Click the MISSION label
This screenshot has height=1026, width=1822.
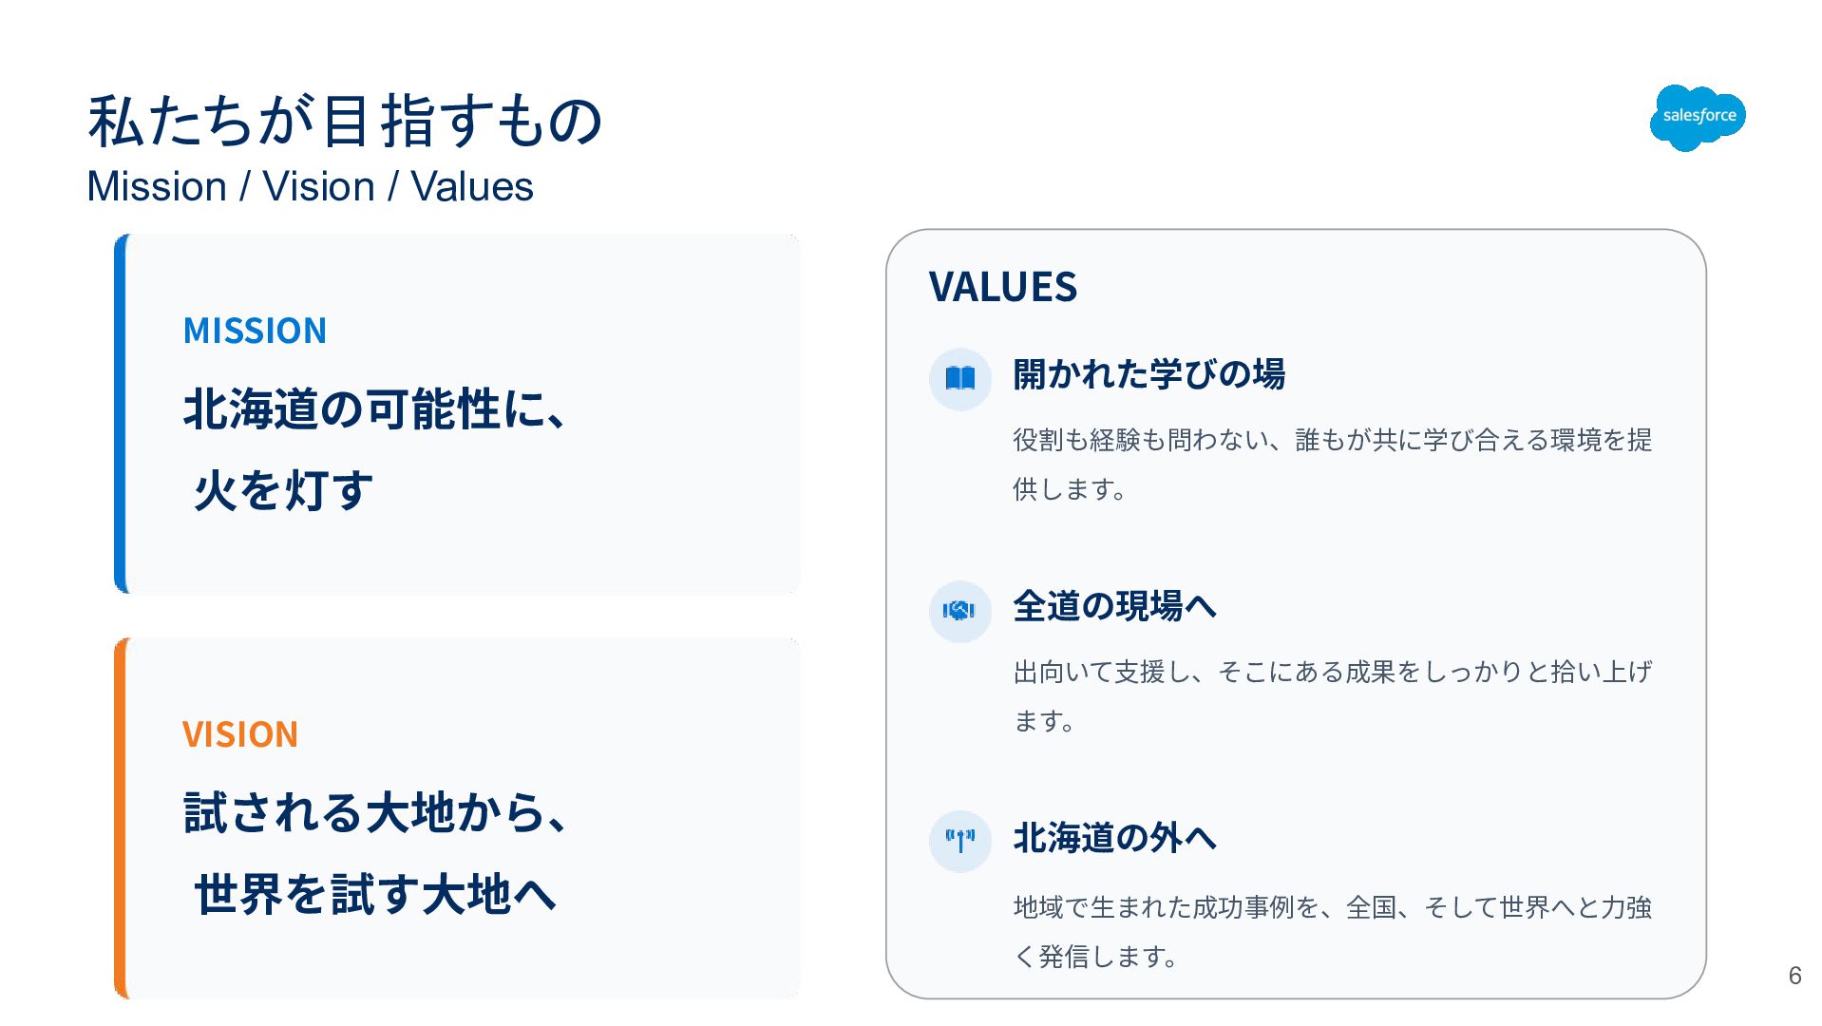tap(255, 331)
